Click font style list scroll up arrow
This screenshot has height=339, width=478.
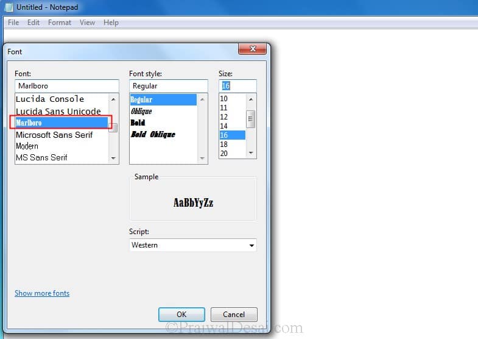tap(202, 99)
